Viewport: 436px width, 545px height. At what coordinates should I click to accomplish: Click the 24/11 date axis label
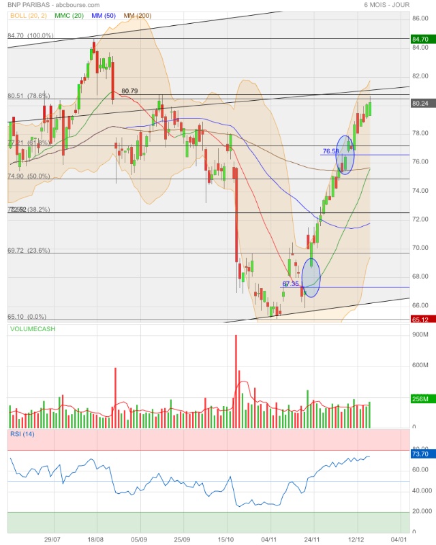312,540
